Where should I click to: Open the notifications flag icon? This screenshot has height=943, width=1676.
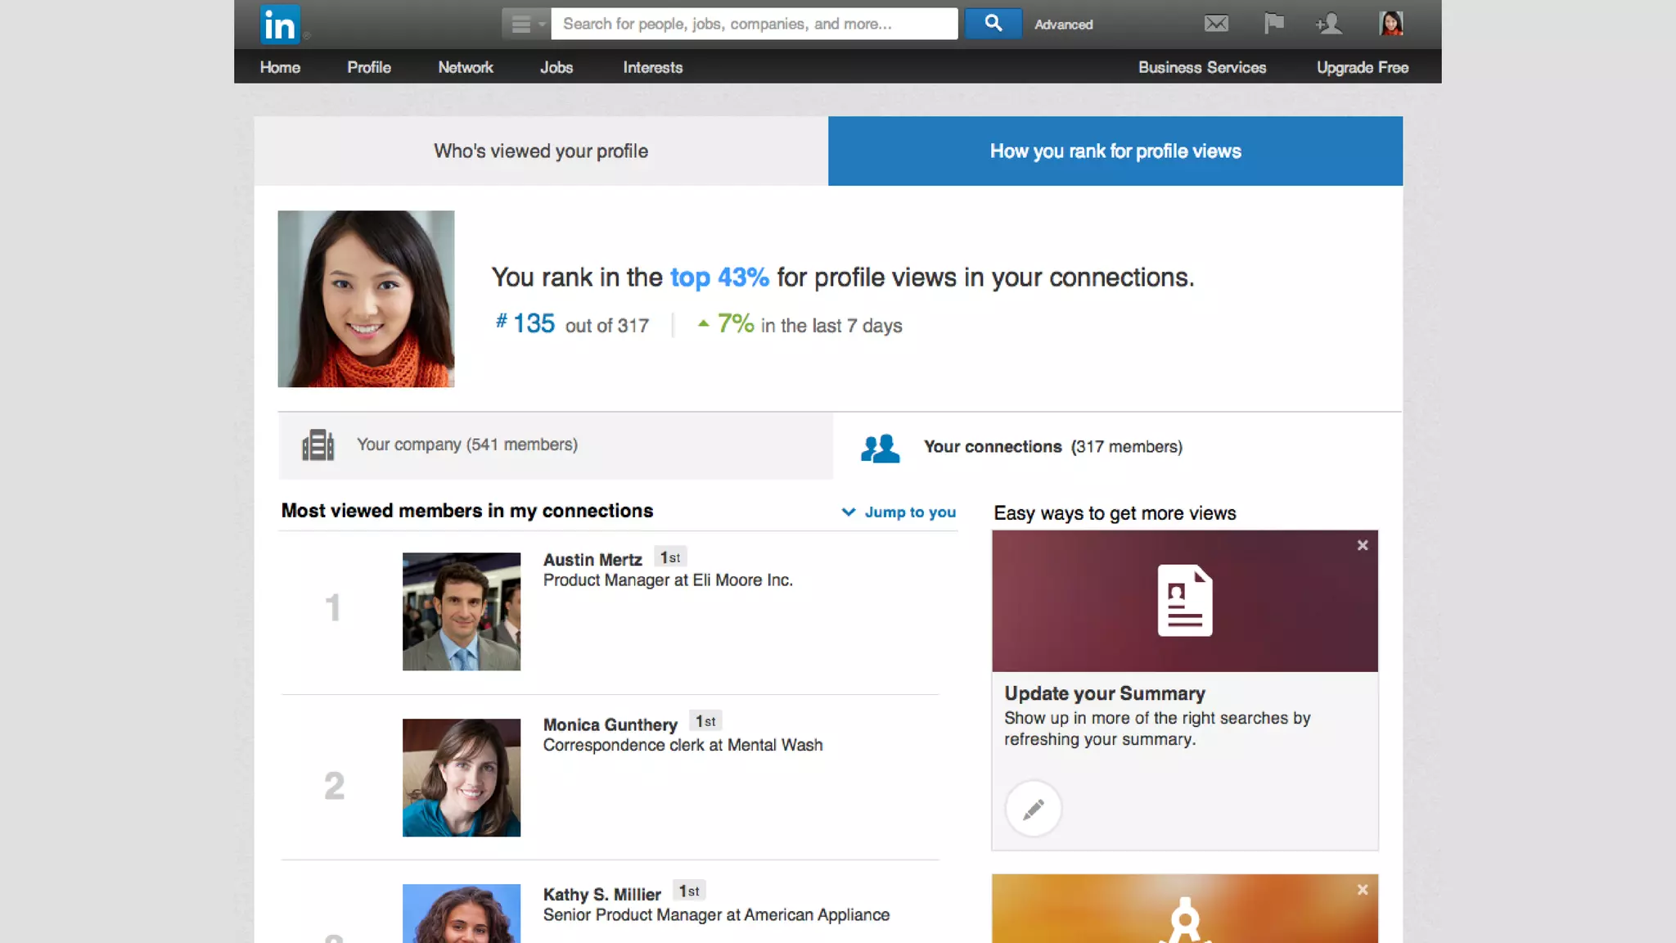click(1273, 24)
